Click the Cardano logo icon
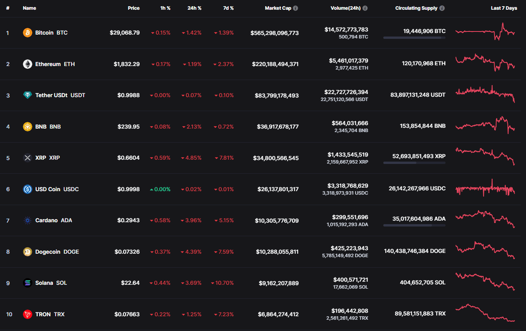 tap(27, 220)
